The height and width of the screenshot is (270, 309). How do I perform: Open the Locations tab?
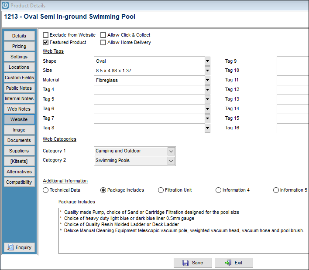coord(19,67)
